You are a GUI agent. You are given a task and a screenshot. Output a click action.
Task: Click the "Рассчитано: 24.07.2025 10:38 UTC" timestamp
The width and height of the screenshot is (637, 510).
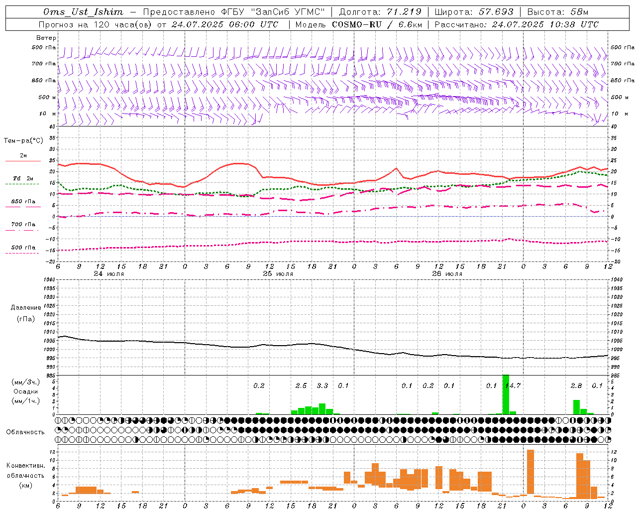[x=517, y=24]
